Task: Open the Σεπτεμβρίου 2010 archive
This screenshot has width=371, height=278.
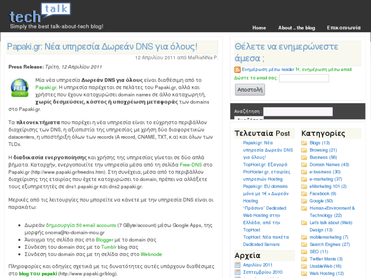Action: click(x=263, y=272)
